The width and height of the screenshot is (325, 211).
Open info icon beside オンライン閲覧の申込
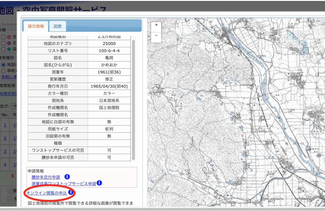click(x=71, y=192)
